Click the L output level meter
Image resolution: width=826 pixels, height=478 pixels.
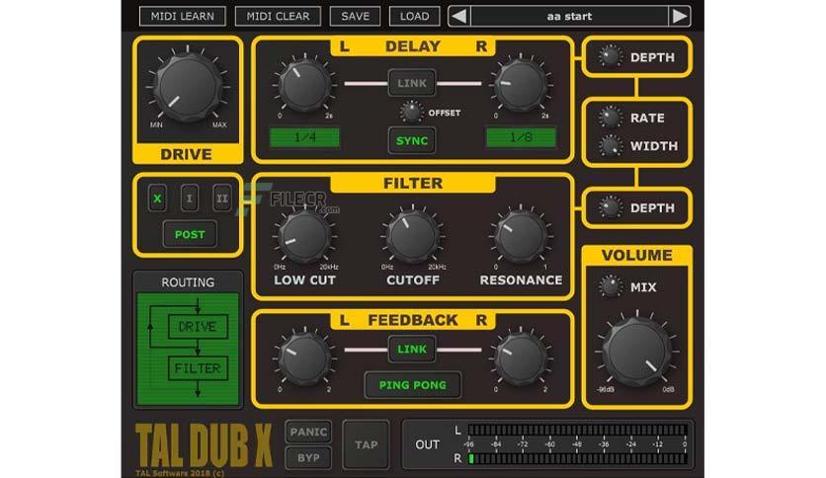pyautogui.click(x=577, y=430)
